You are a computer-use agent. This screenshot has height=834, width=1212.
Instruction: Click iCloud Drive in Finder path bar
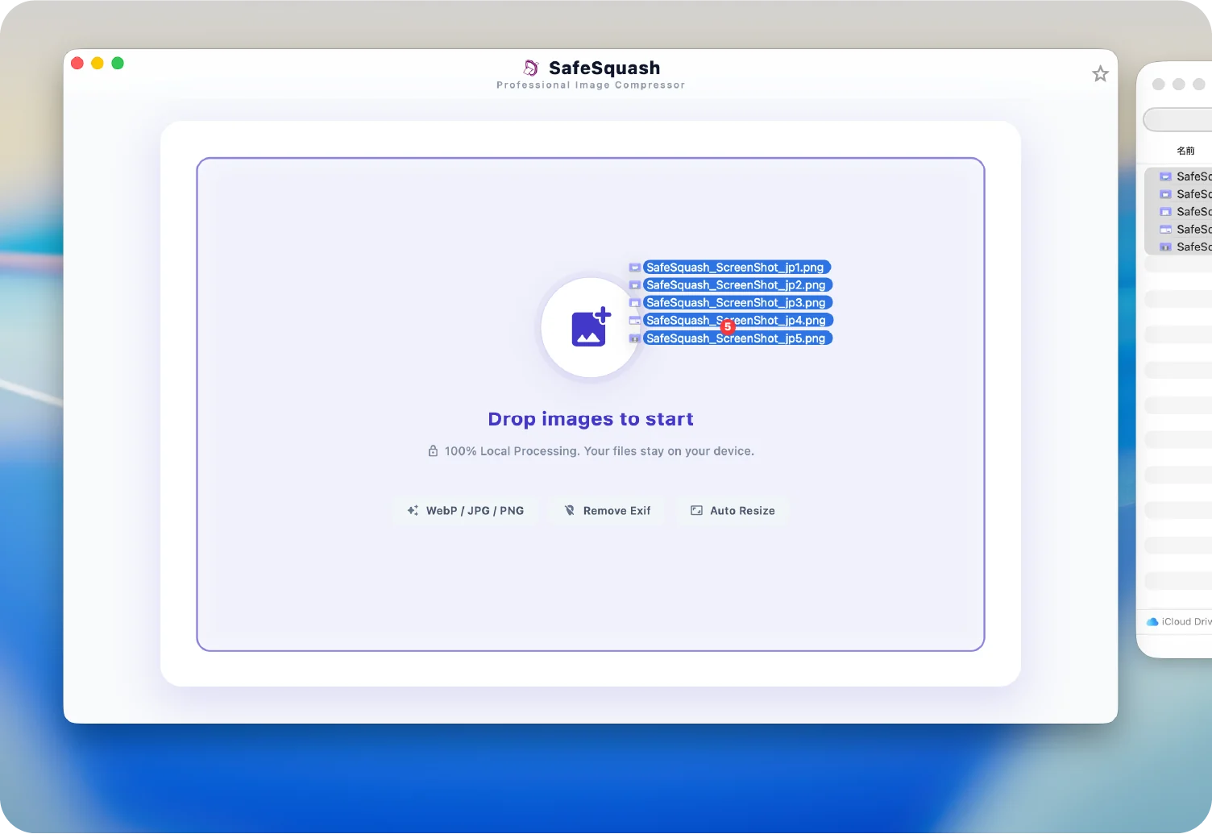coord(1180,622)
